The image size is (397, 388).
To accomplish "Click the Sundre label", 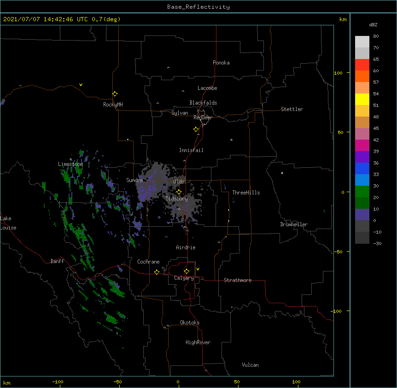I will 134,180.
